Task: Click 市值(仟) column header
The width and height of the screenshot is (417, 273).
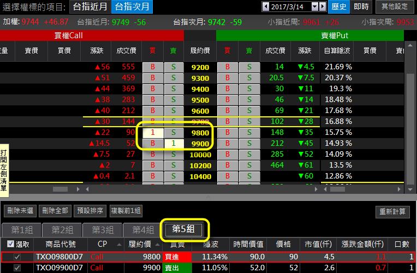Action: (318, 244)
